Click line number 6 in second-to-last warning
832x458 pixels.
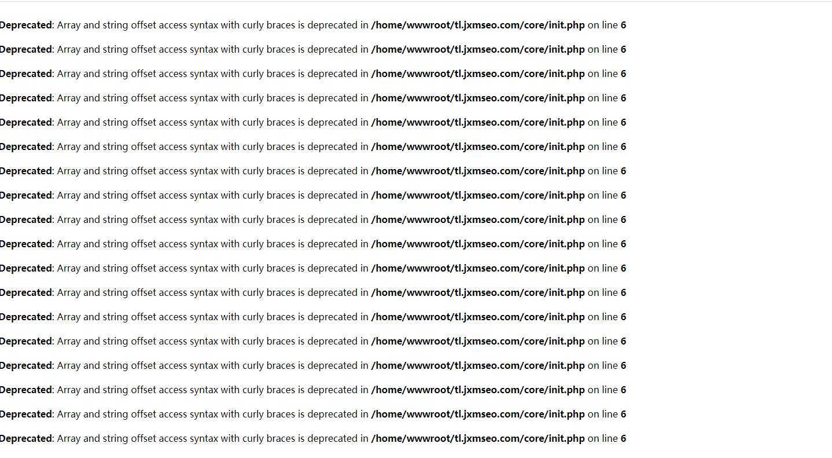tap(623, 415)
